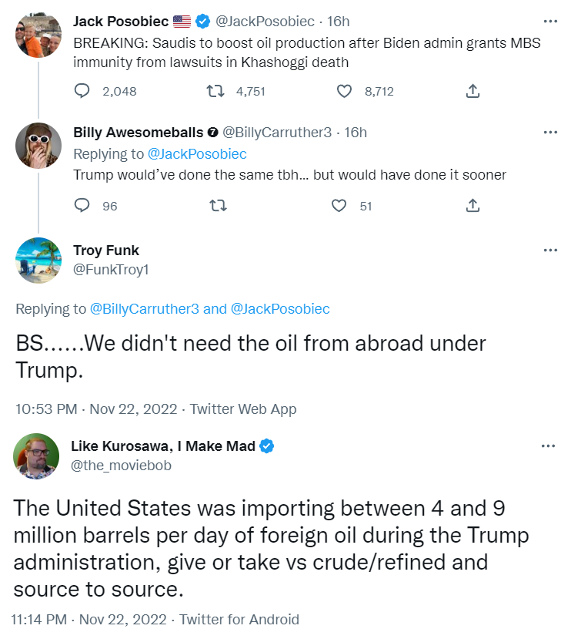Open the Twitter Web App source link
The image size is (571, 639).
243,409
